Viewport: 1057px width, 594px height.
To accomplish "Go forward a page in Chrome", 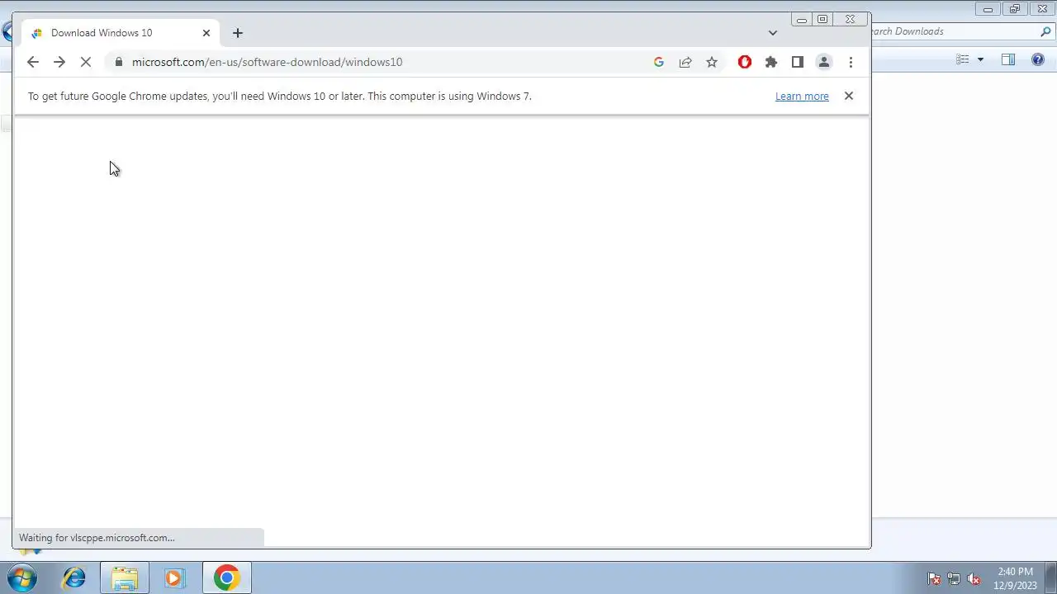I will 59,62.
